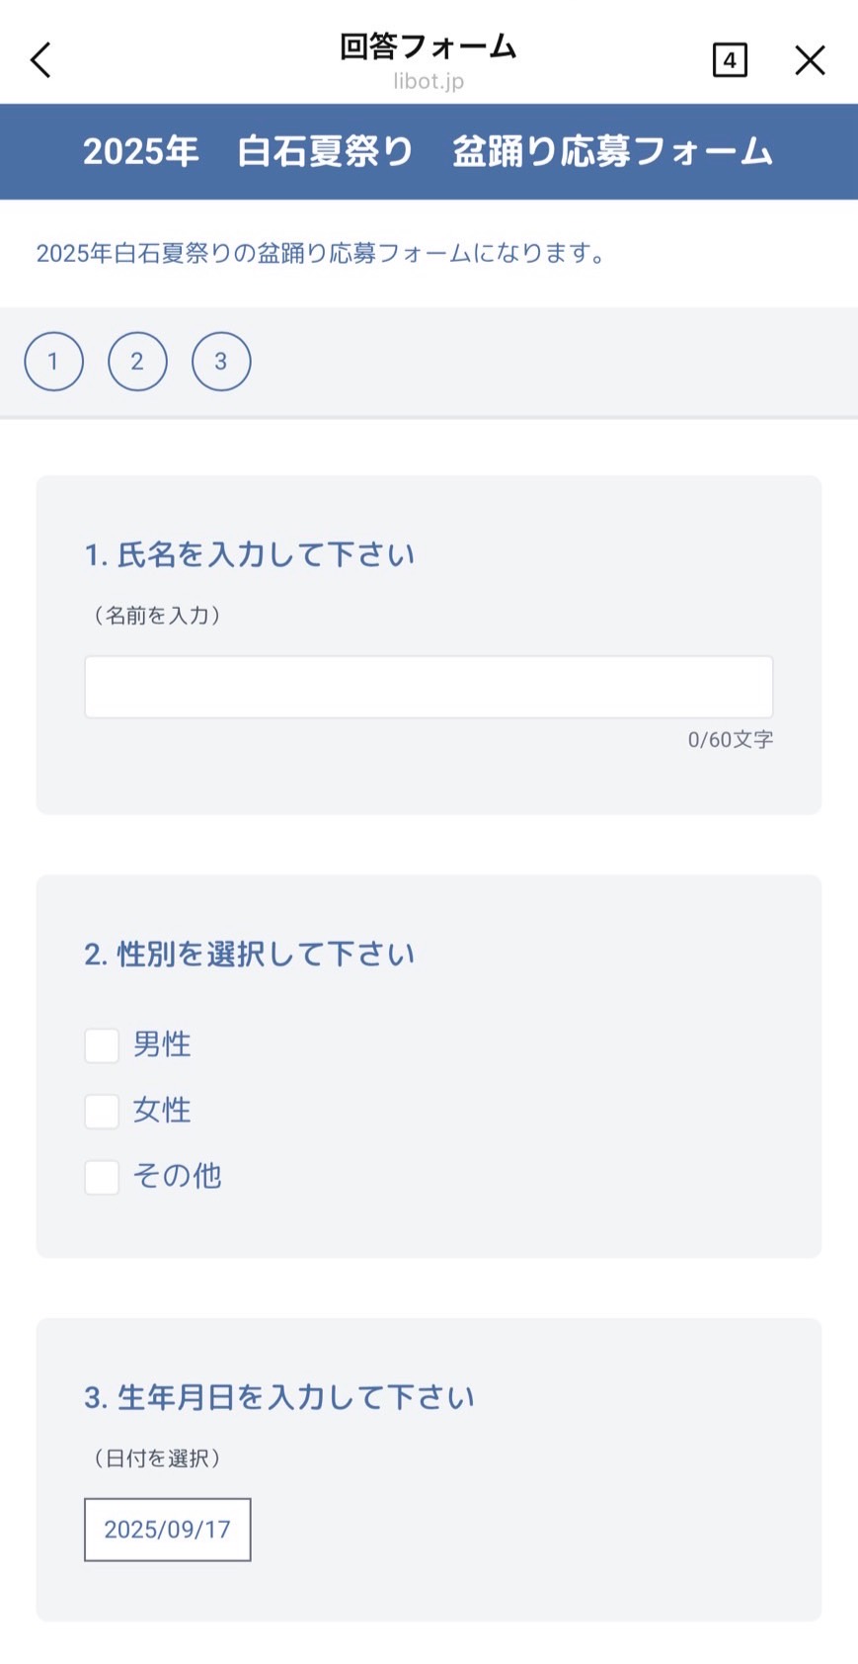Click the libot.jp address text
The image size is (858, 1664).
(x=429, y=82)
